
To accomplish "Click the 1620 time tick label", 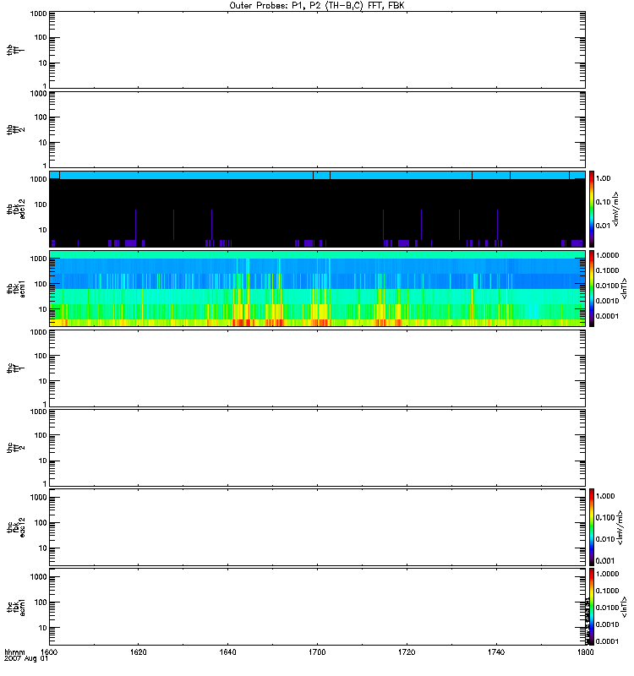I will coord(139,652).
